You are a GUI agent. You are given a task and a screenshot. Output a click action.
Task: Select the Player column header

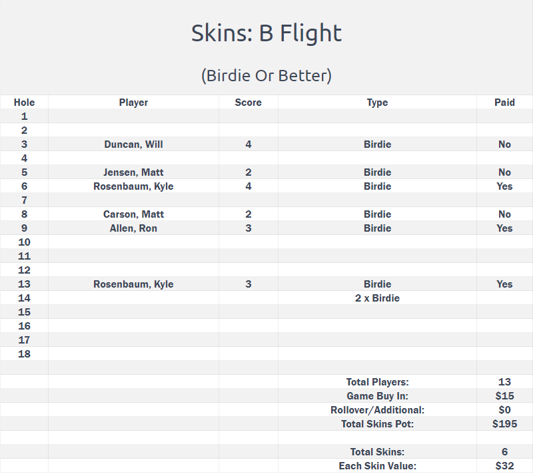tap(133, 103)
